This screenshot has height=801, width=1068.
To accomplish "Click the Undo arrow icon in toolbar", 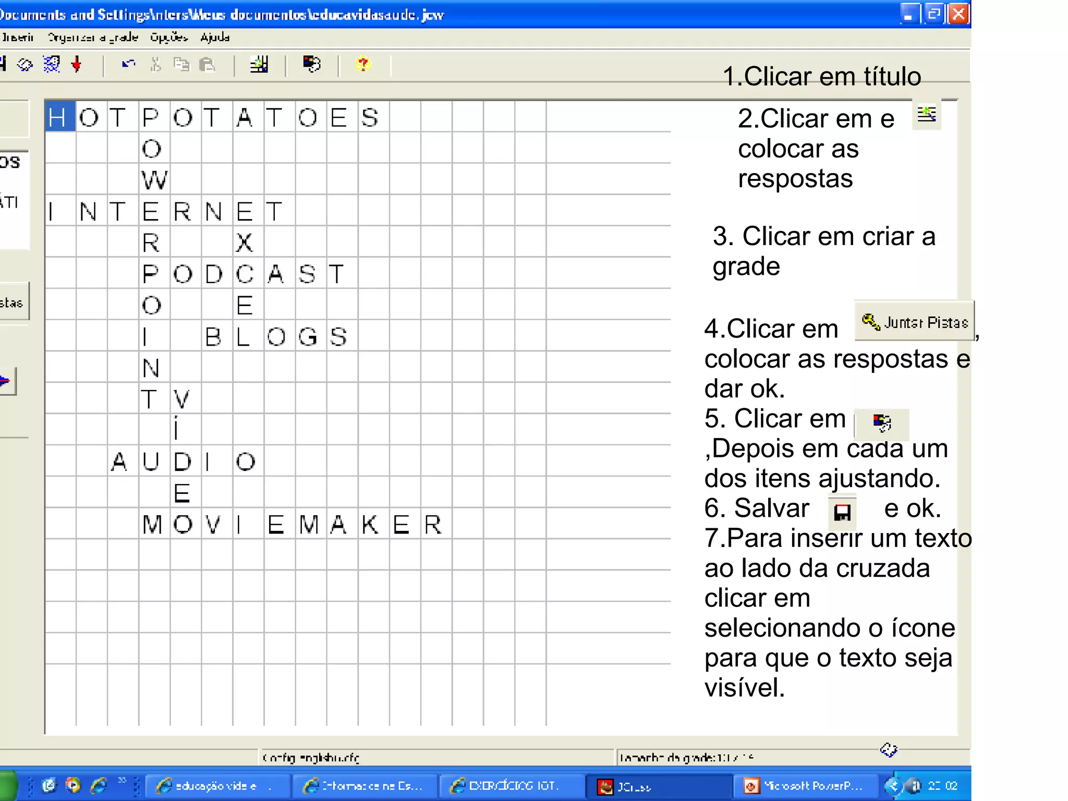I will tap(128, 64).
